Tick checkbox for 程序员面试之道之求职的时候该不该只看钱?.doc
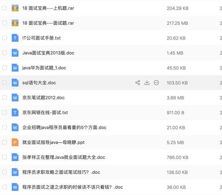Screen dimensions: 222x195 (4, 187)
